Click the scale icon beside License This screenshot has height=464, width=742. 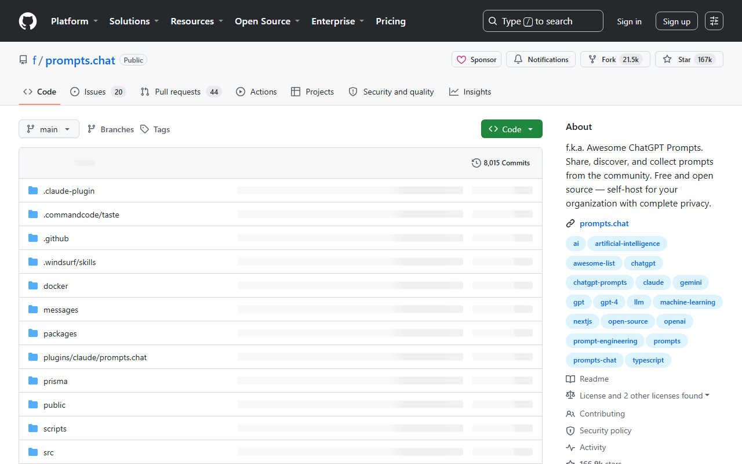point(570,396)
